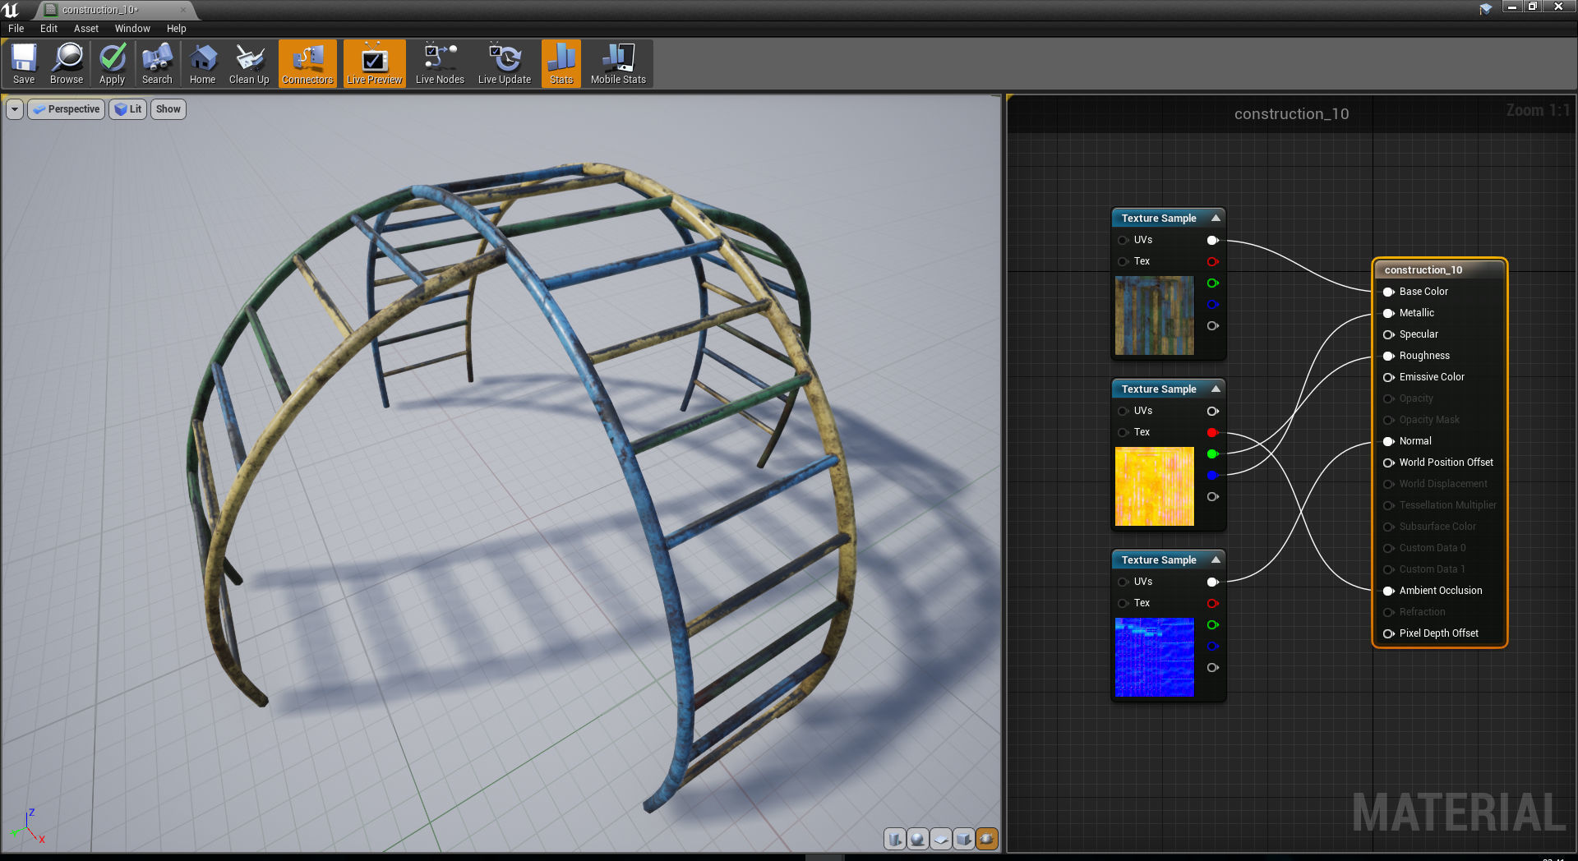Click red output pin of yellow texture node

[1212, 432]
